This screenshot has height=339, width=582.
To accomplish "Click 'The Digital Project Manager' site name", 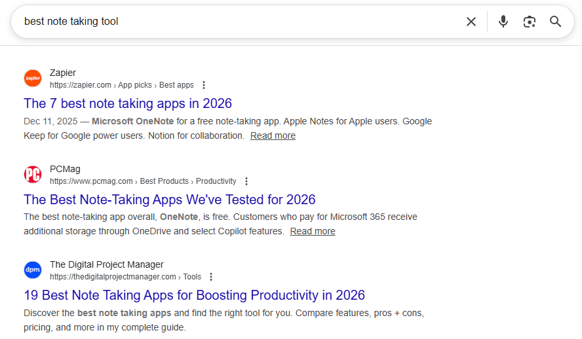I will tap(107, 264).
